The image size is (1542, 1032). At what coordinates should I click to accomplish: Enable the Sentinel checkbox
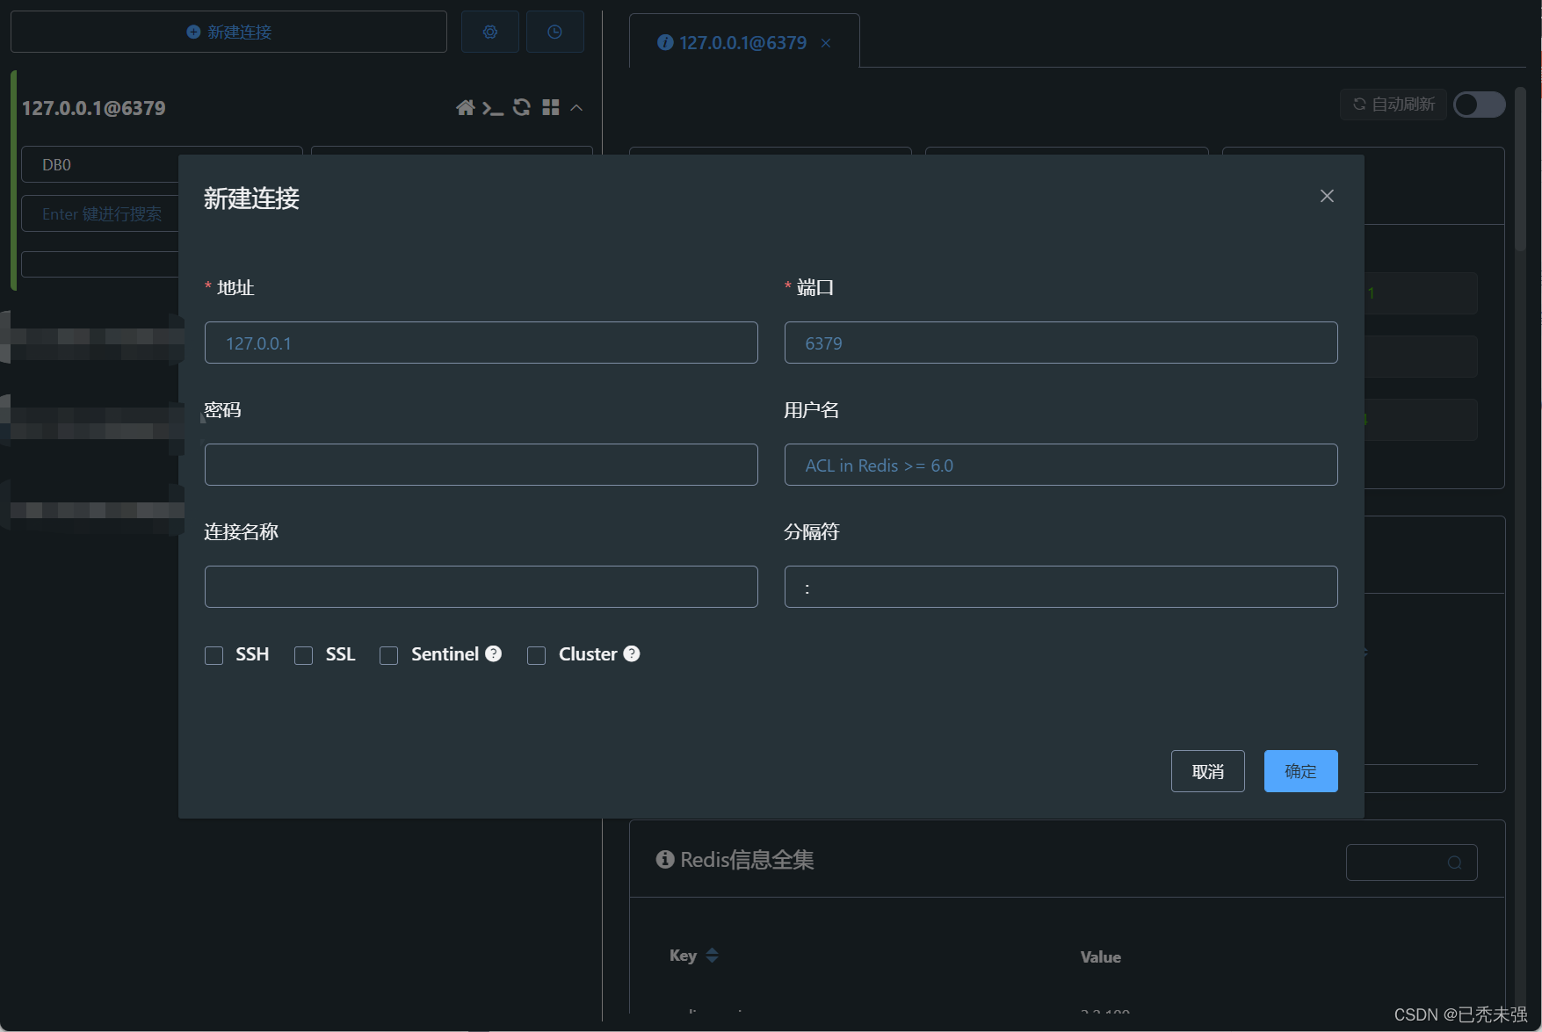[388, 655]
